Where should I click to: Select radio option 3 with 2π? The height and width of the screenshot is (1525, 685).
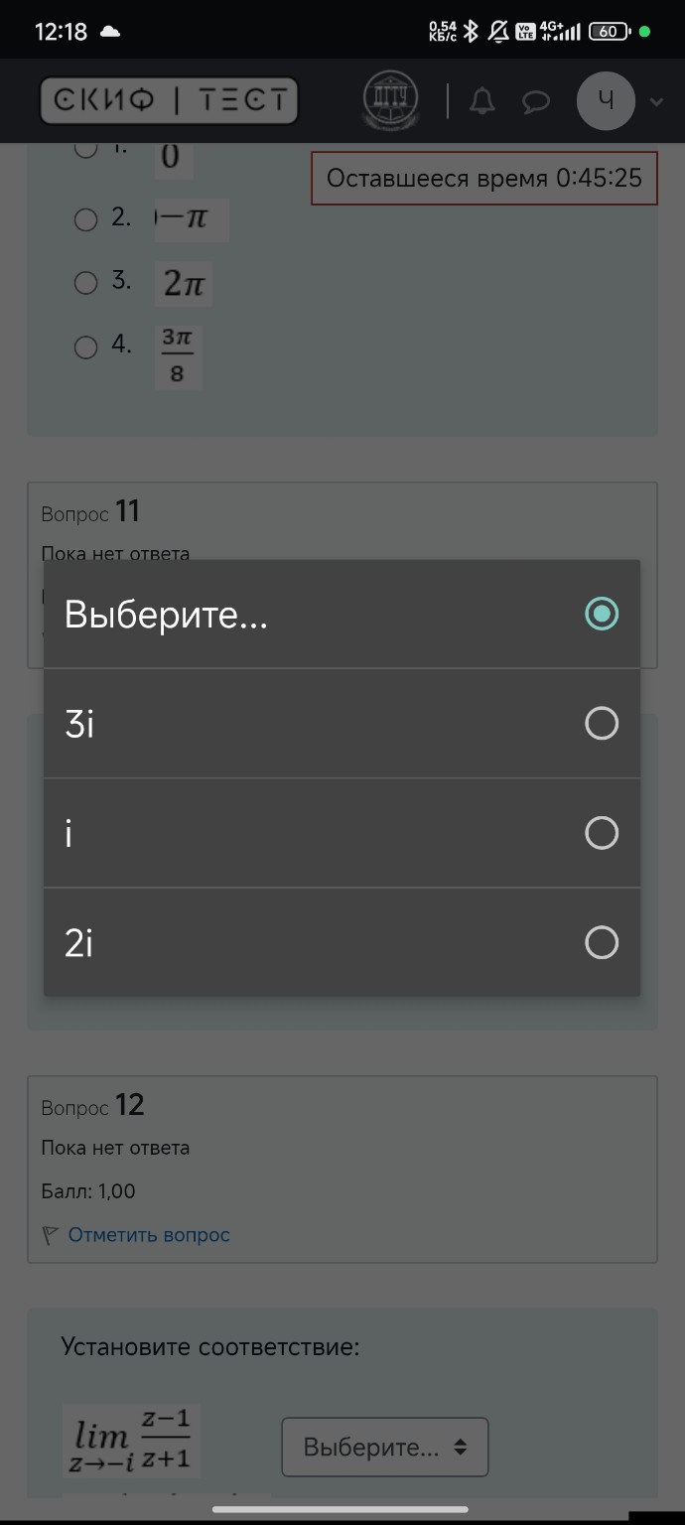click(86, 283)
